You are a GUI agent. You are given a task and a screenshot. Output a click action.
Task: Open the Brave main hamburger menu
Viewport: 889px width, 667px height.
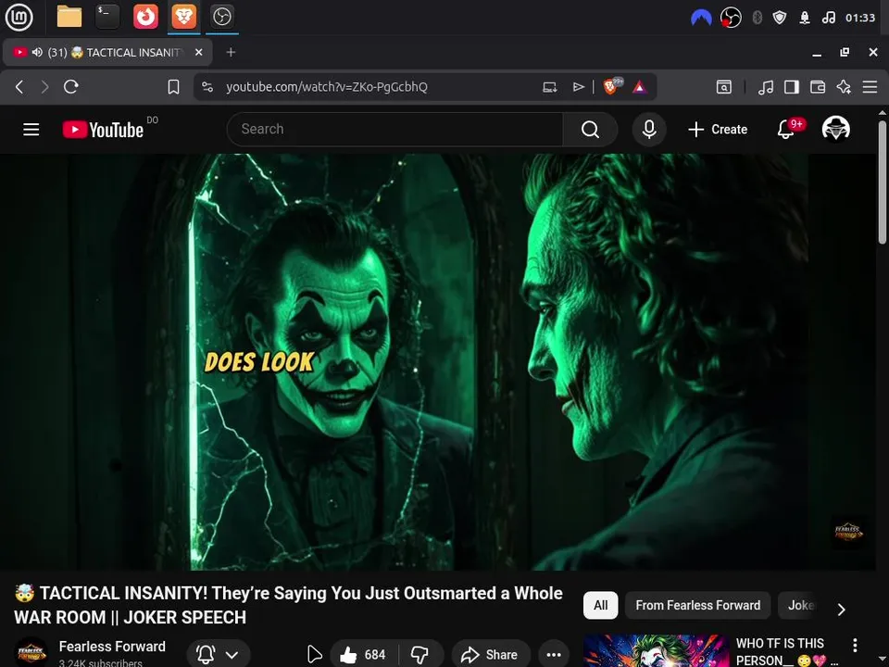click(870, 87)
